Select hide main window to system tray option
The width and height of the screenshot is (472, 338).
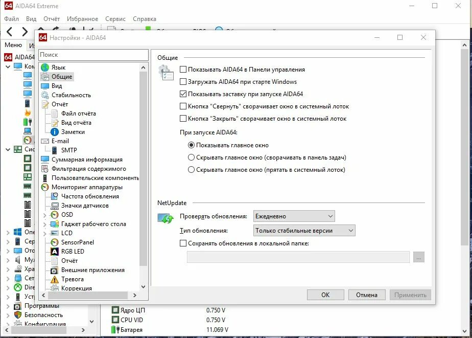click(191, 170)
